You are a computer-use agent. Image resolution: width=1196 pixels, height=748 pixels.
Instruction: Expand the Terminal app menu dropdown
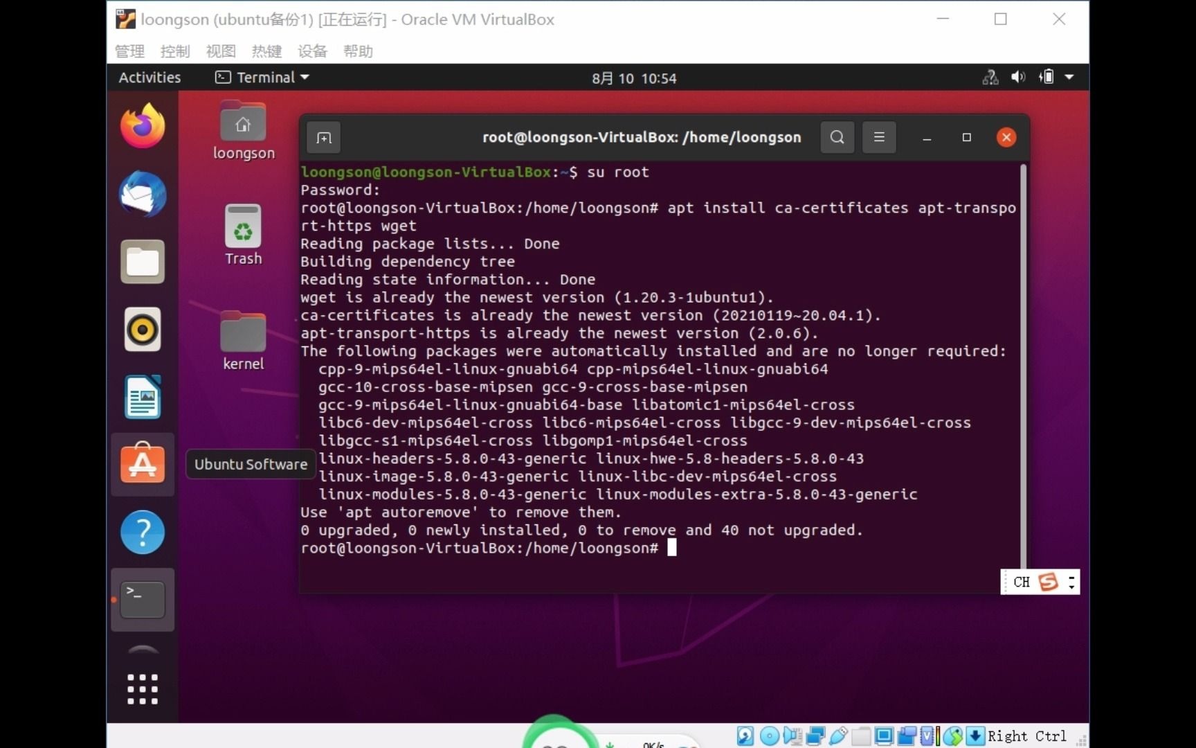point(262,78)
